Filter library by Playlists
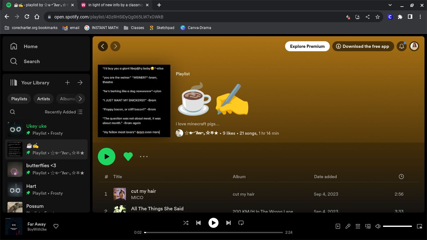 (19, 99)
